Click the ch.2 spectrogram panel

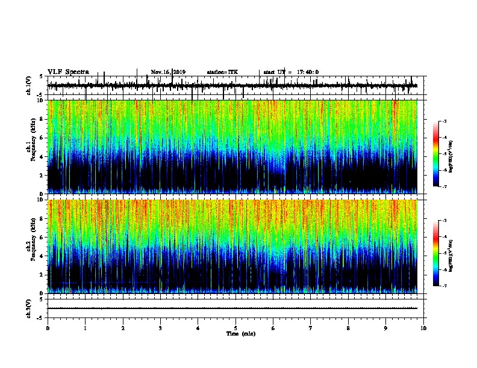[232, 247]
